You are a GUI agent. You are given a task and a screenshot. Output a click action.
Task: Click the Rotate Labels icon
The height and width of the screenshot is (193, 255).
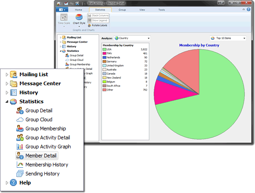tap(89, 25)
